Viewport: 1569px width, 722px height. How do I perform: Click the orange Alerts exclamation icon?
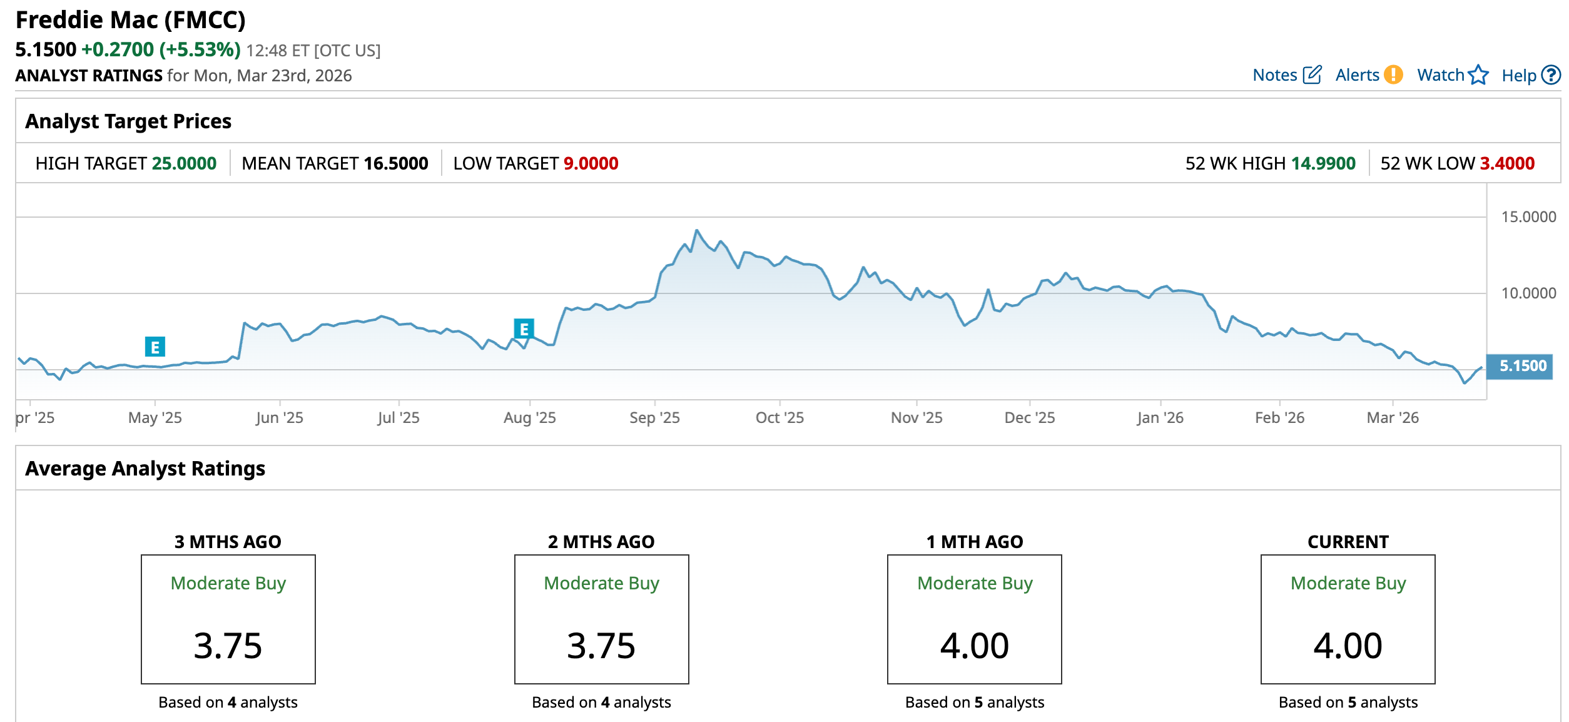click(x=1393, y=75)
